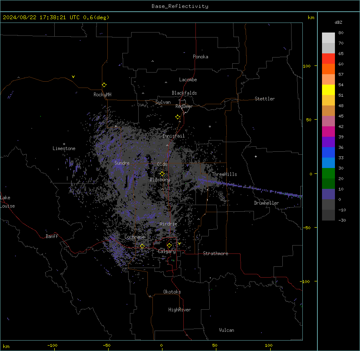The width and height of the screenshot is (360, 351).
Task: Click the HighRiver label
Action: (x=180, y=310)
